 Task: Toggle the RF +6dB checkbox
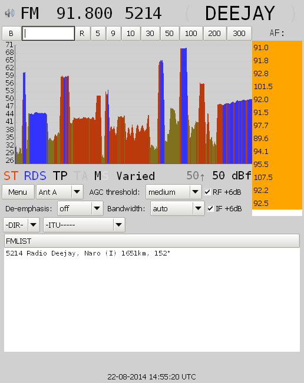point(207,192)
